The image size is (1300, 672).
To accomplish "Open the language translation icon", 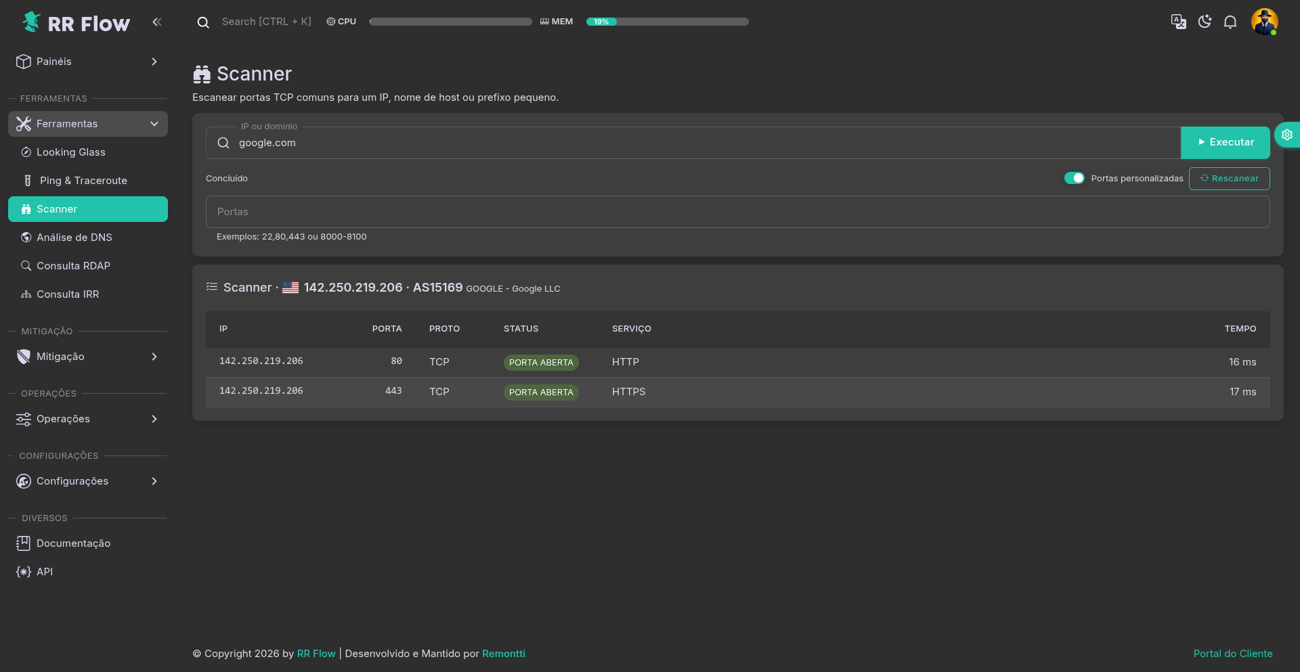I will pos(1178,22).
